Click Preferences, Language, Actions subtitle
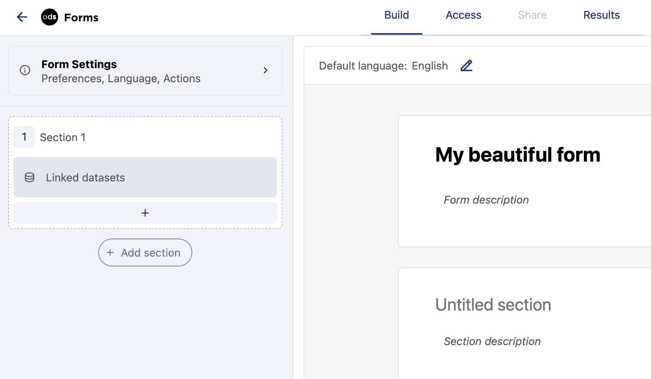 pyautogui.click(x=121, y=78)
